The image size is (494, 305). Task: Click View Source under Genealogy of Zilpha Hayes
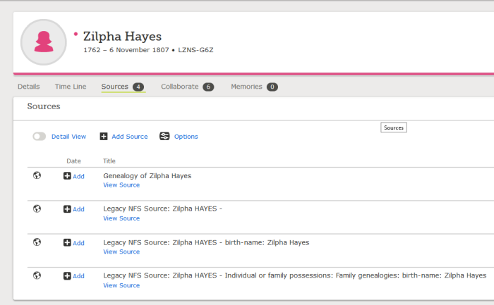coord(121,185)
